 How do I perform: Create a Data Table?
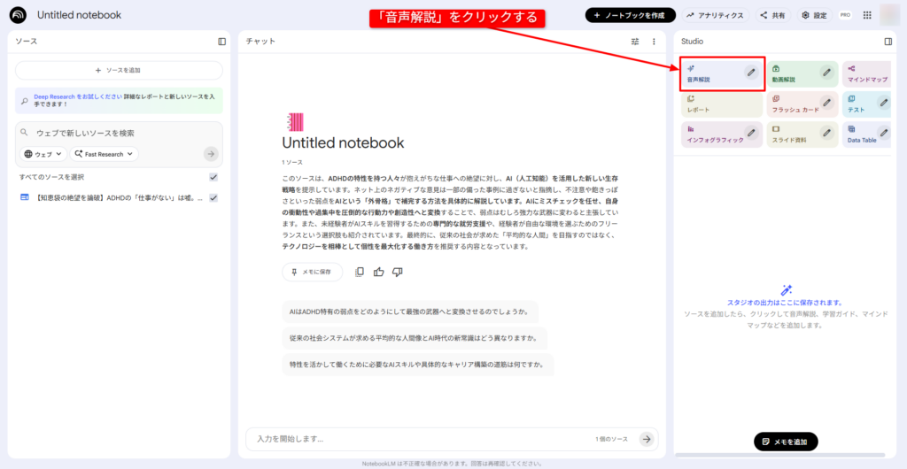(x=861, y=135)
